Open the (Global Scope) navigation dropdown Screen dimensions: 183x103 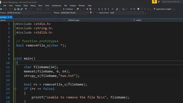coord(100,20)
